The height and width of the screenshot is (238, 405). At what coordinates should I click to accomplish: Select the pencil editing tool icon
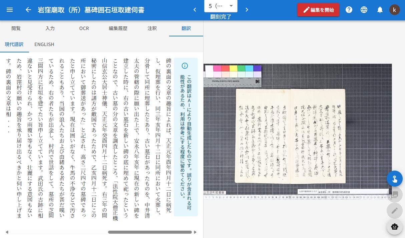pyautogui.click(x=395, y=211)
